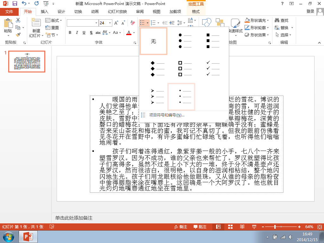Pick the arrow bullet style
Image resolution: width=324 pixels, height=243 pixels.
click(x=158, y=97)
